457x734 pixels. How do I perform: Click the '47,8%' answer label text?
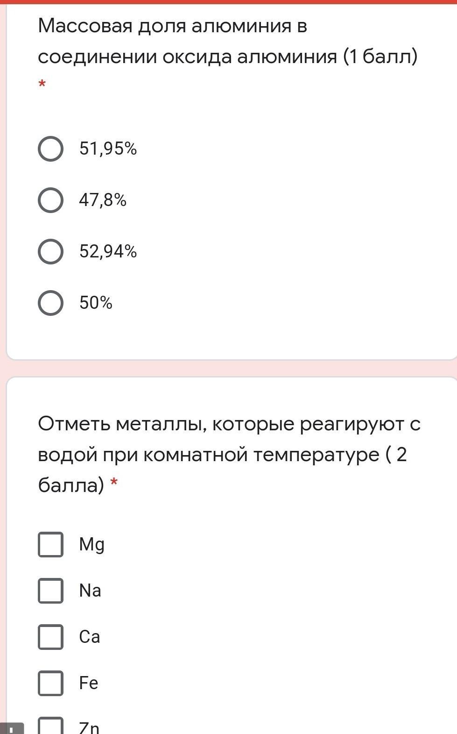coord(103,200)
